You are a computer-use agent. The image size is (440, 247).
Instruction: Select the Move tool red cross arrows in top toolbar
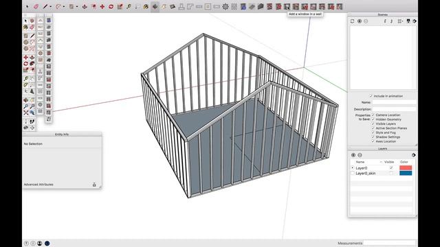(102, 6)
